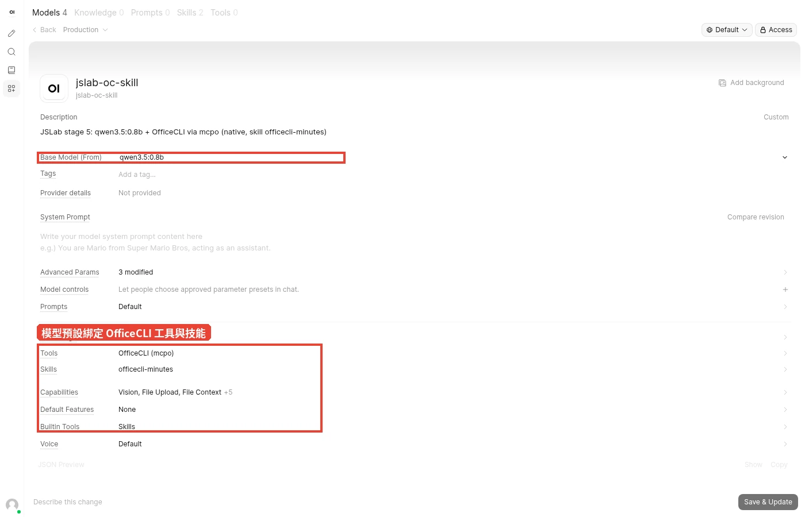Switch to the Knowledge tab
This screenshot has height=517, width=805.
[x=99, y=13]
